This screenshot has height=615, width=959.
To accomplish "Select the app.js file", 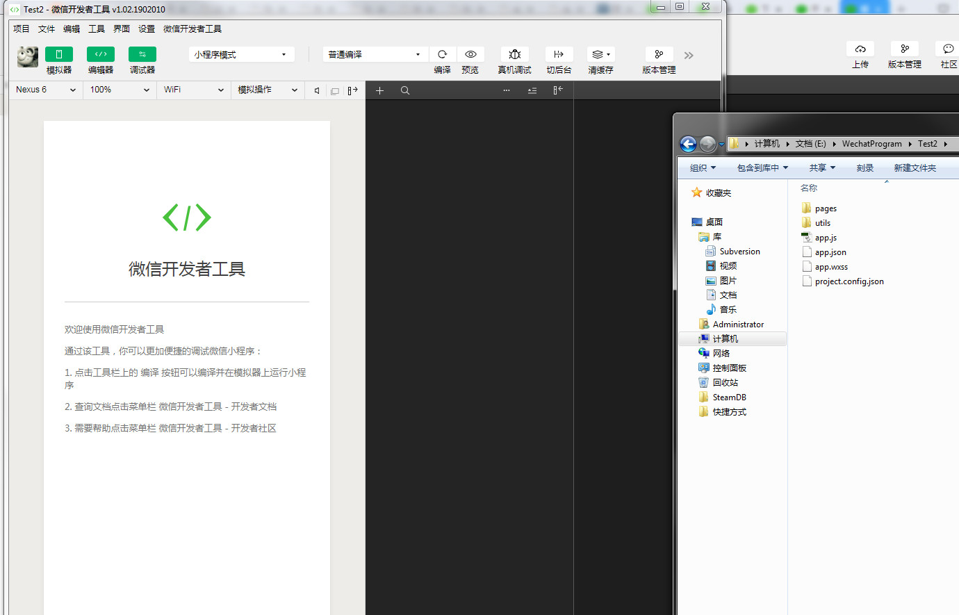I will (819, 238).
